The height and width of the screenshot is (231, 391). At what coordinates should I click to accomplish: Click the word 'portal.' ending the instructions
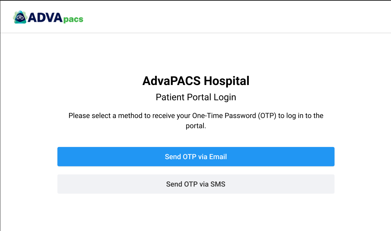click(x=196, y=126)
